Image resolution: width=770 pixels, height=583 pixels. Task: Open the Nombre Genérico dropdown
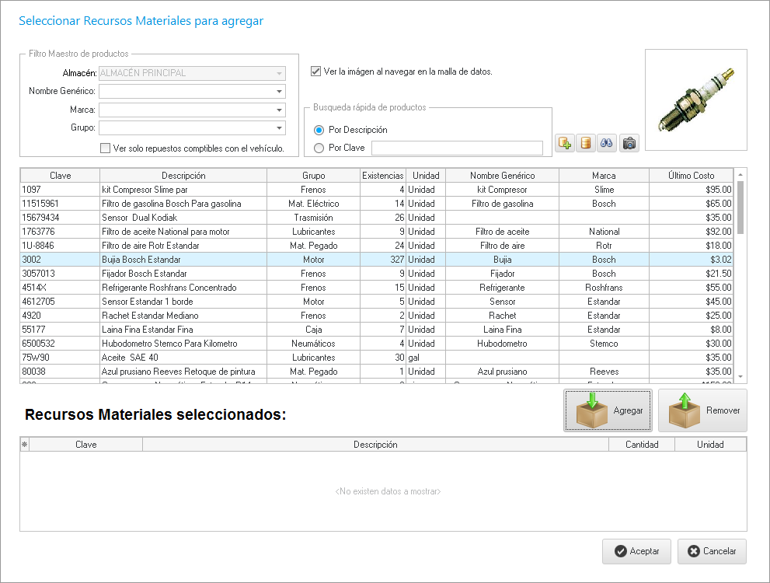click(x=279, y=92)
